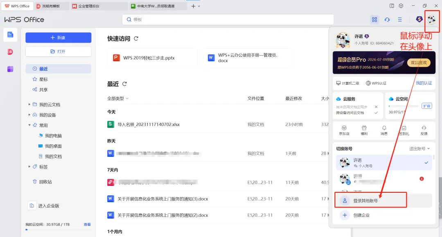The image size is (442, 237).
Task: Switch to the WPS Office home tab
Action: point(17,6)
